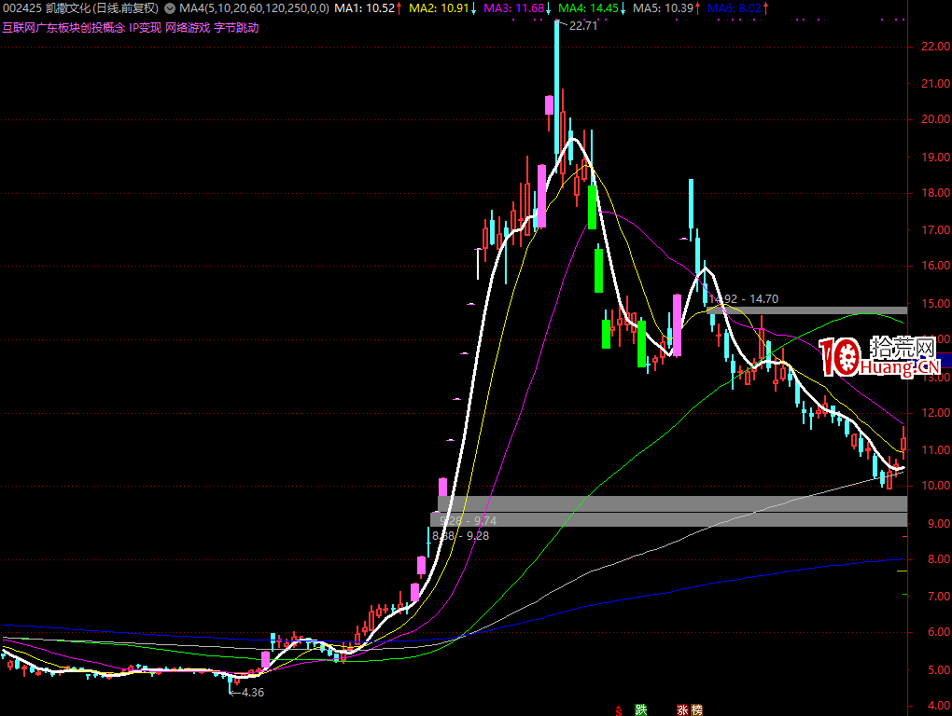Open the 网络游戏 concept tag
This screenshot has width=952, height=716.
[x=188, y=27]
